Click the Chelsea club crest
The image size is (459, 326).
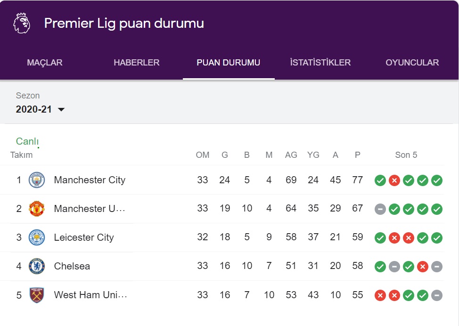coord(37,266)
